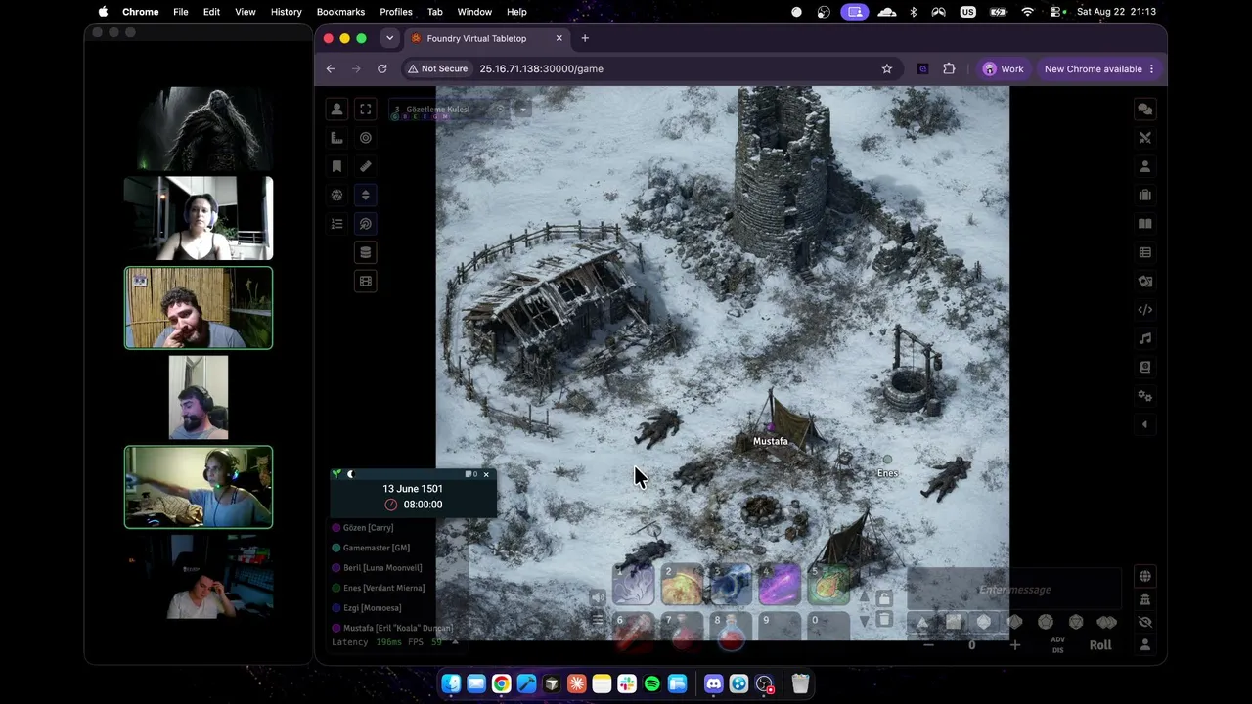Toggle the hotbar lock icon
Screen dimensions: 1252x704
tap(884, 598)
